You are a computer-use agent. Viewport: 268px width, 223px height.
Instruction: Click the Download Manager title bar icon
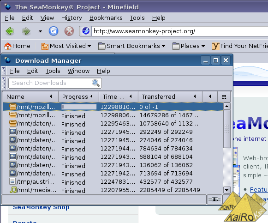tap(8, 60)
